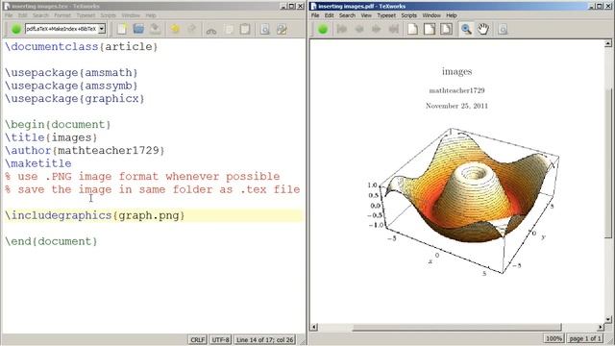The width and height of the screenshot is (615, 346).
Task: Click on \title{images} line
Action: coord(51,137)
